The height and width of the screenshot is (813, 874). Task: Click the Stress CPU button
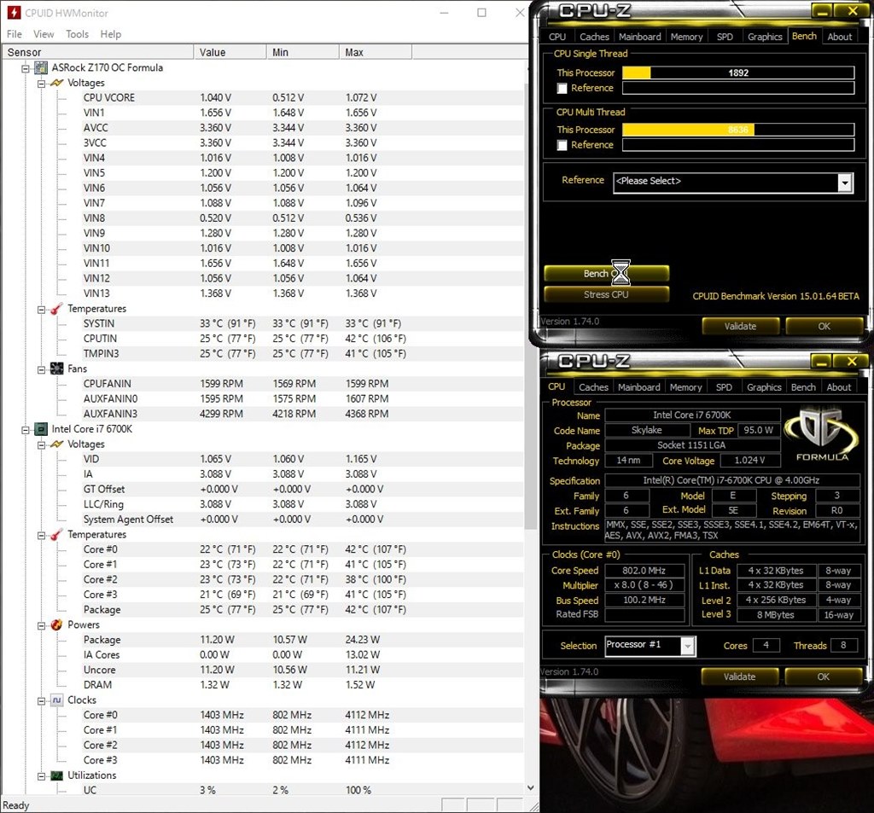click(607, 294)
